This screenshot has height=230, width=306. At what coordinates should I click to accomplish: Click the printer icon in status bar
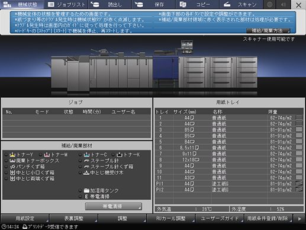(25, 226)
